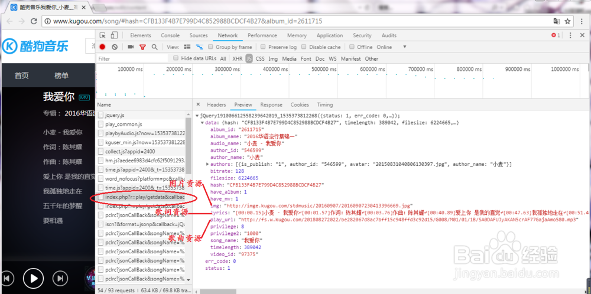Open DevTools customize menu dots
Viewport: 591px width, 294px height.
tap(571, 35)
